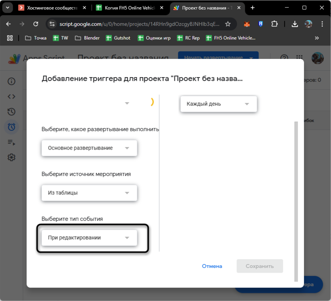Open Chrome profile avatar in toolbar
The image size is (331, 301).
(308, 24)
